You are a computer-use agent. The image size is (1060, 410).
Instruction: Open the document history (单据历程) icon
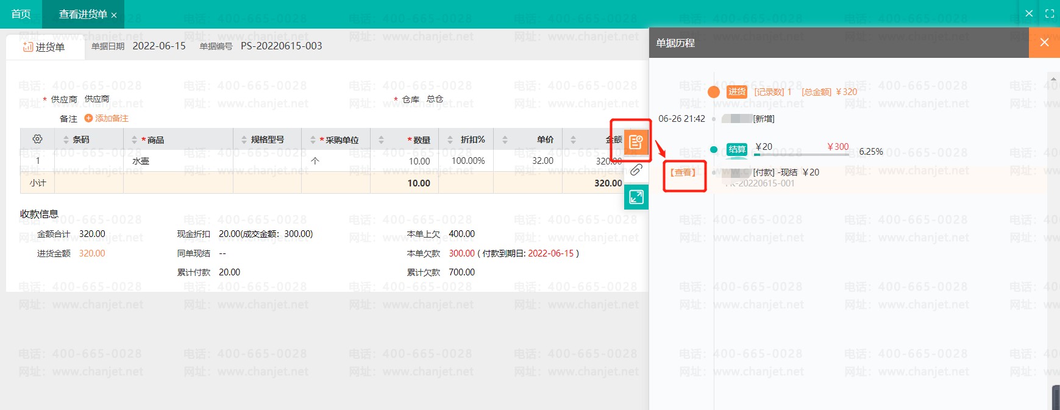point(636,143)
